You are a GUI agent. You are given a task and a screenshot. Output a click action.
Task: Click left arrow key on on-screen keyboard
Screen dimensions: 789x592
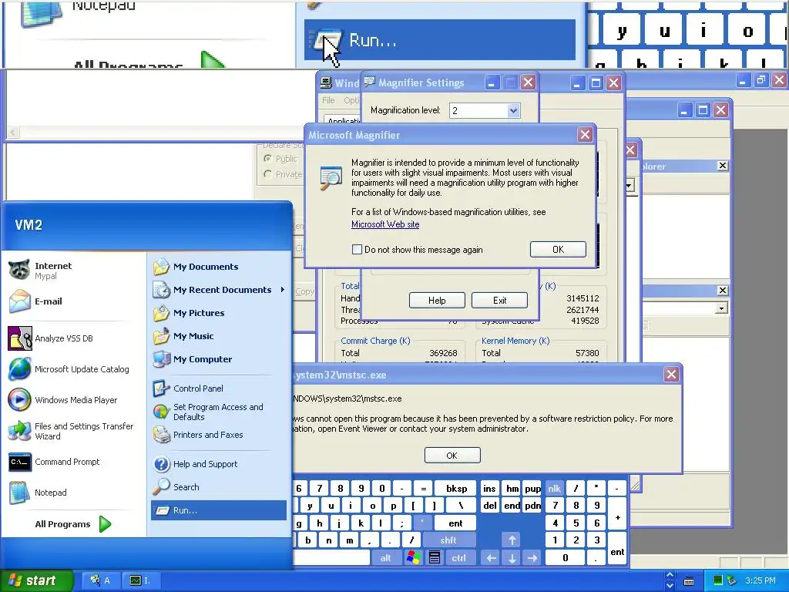pos(491,558)
